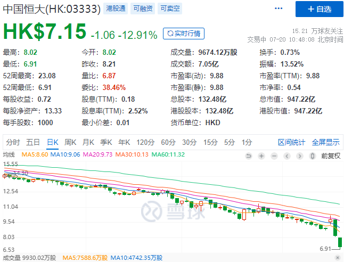This screenshot has width=344, height=262.
Task: Click the 6.91 low price marker
Action: (x=325, y=249)
